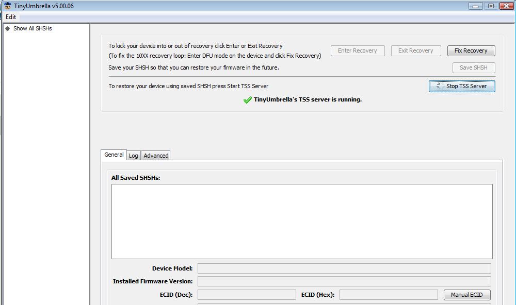Screen dimensions: 516x305
Task: Click the ECID (Dec) label
Action: tap(176, 295)
